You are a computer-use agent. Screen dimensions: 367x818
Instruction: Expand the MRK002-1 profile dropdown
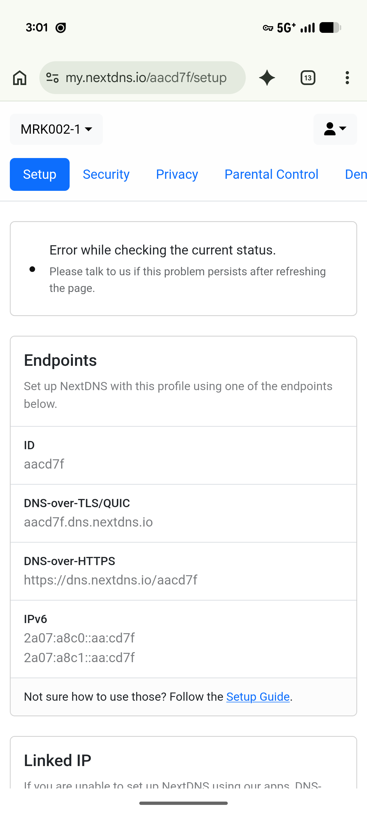click(x=57, y=129)
